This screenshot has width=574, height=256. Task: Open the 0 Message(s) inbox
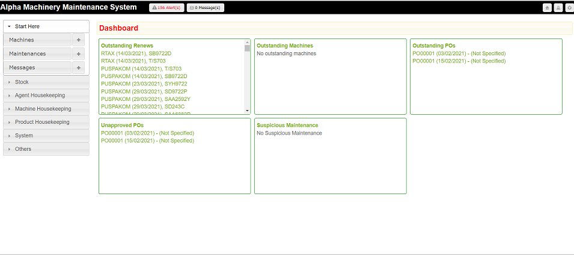[206, 8]
